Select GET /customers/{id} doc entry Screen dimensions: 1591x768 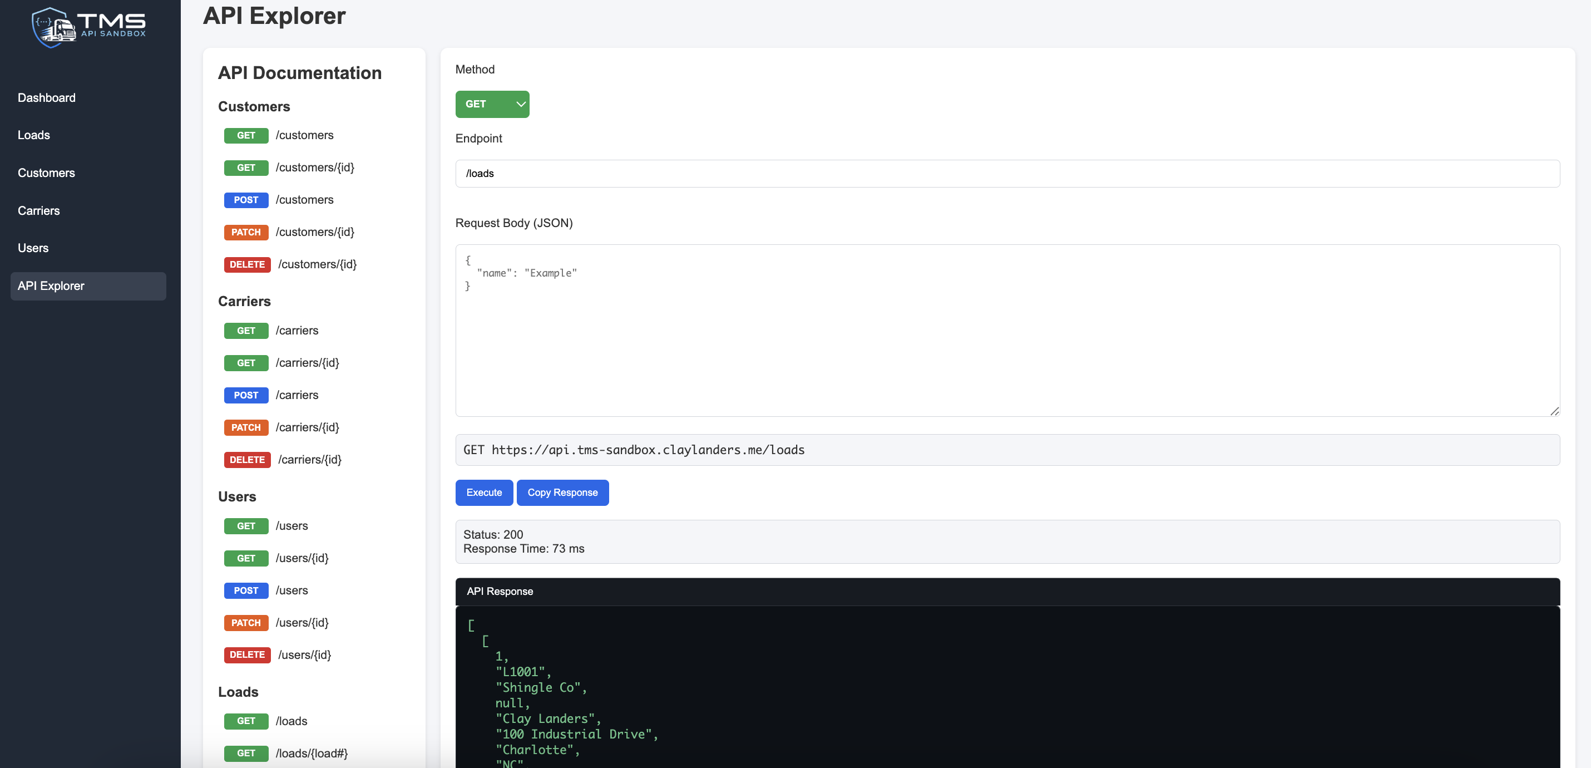tap(289, 168)
